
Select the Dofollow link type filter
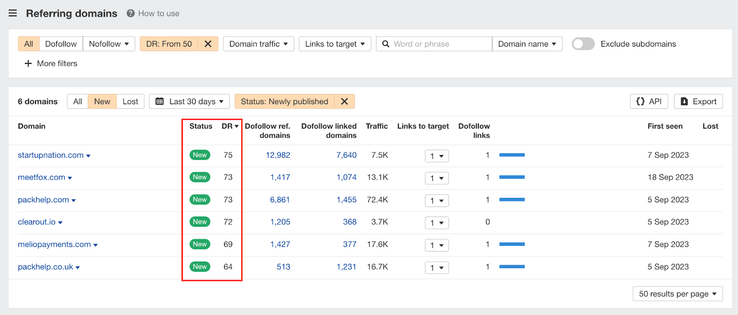click(x=61, y=44)
